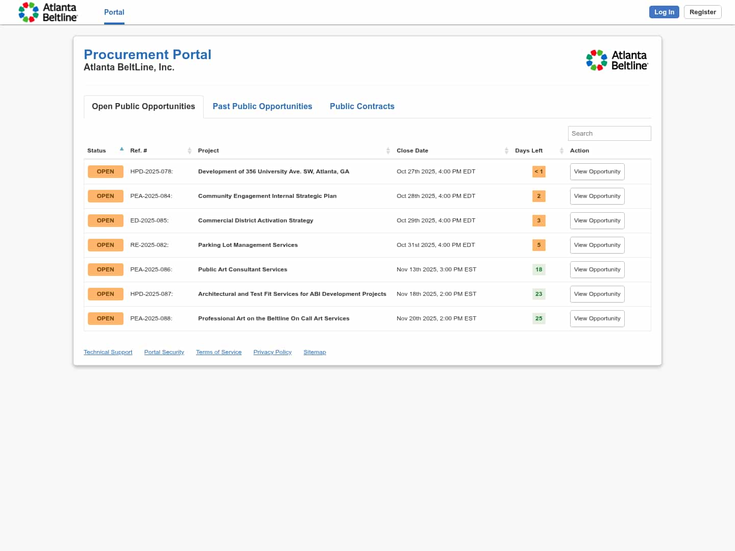Sort by Project column arrows
Image resolution: width=735 pixels, height=551 pixels.
coord(388,151)
